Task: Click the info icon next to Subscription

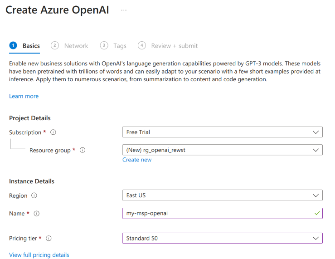Action: tap(53, 132)
